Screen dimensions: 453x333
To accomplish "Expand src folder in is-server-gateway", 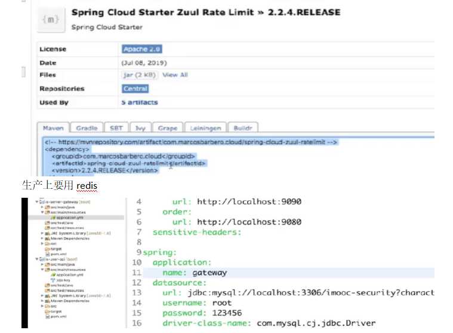I will click(42, 244).
